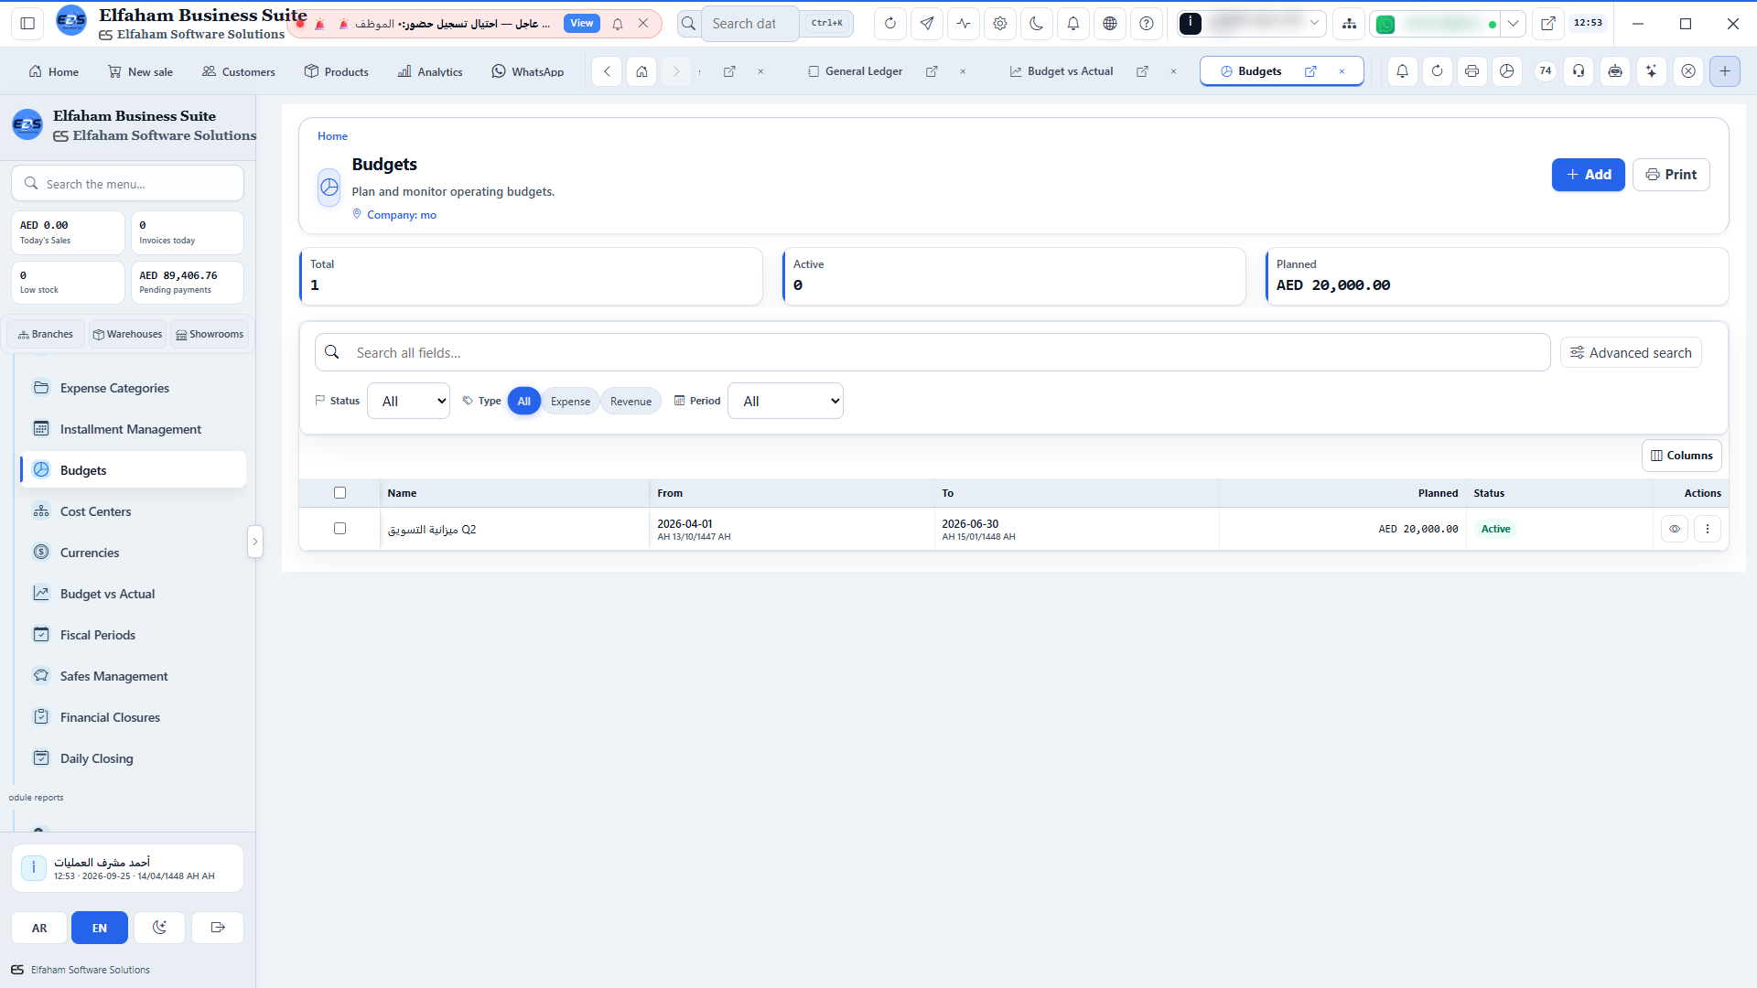Open the support headset icon
This screenshot has width=1757, height=988.
pos(1579,71)
